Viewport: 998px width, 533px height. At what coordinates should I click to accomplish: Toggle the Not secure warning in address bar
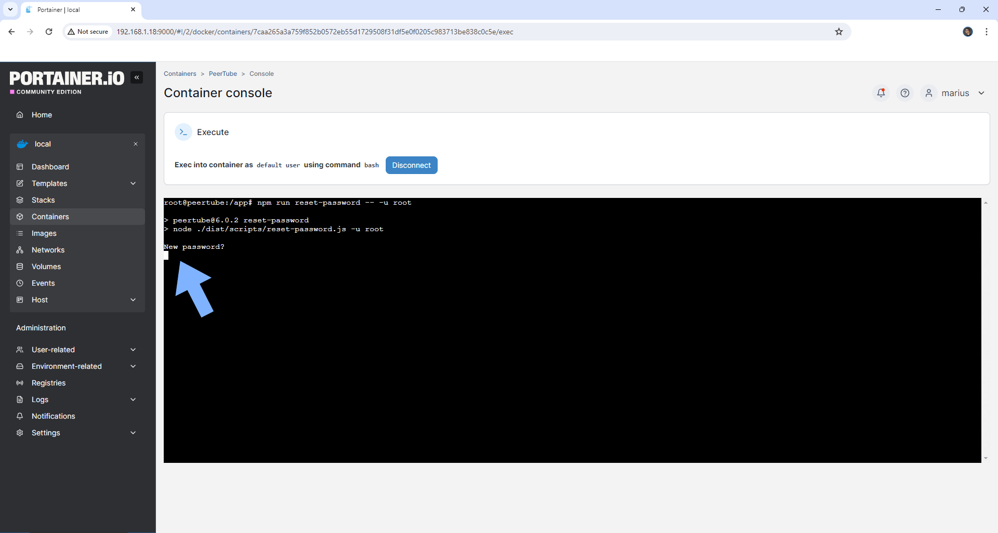coord(87,32)
